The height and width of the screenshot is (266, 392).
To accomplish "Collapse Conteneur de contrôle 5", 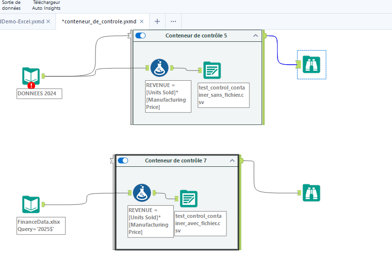I will [256, 35].
